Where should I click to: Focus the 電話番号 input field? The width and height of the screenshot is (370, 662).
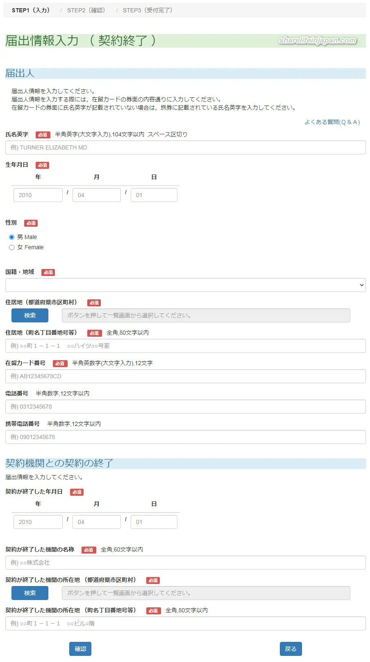pyautogui.click(x=185, y=407)
